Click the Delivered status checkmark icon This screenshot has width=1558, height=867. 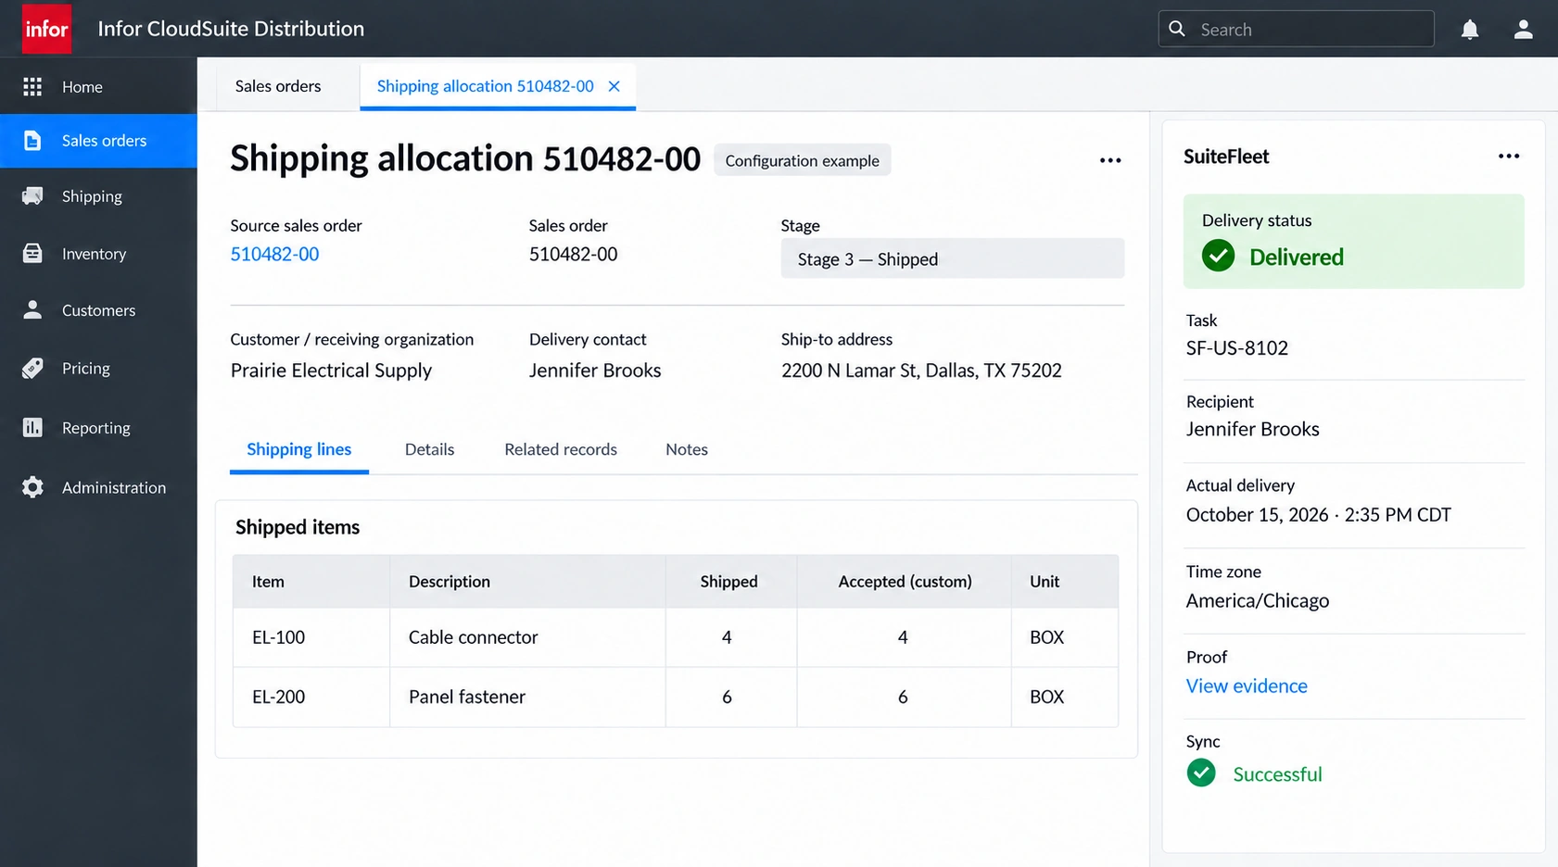[1218, 256]
